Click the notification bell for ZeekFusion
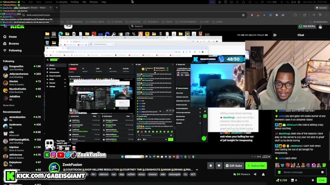This screenshot has width=330, height=185. point(211,166)
